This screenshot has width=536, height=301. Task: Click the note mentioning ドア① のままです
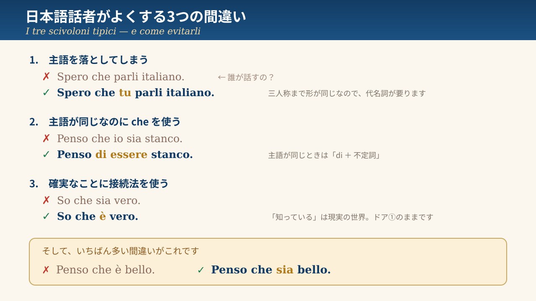click(x=351, y=217)
